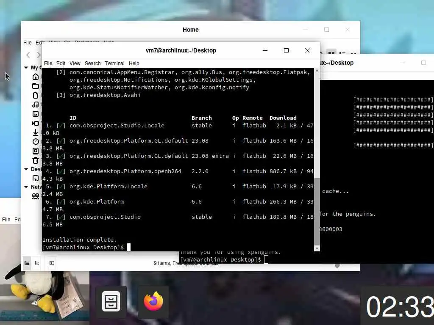Show places with the statusbar folder icon
This screenshot has width=434, height=325.
tap(27, 263)
